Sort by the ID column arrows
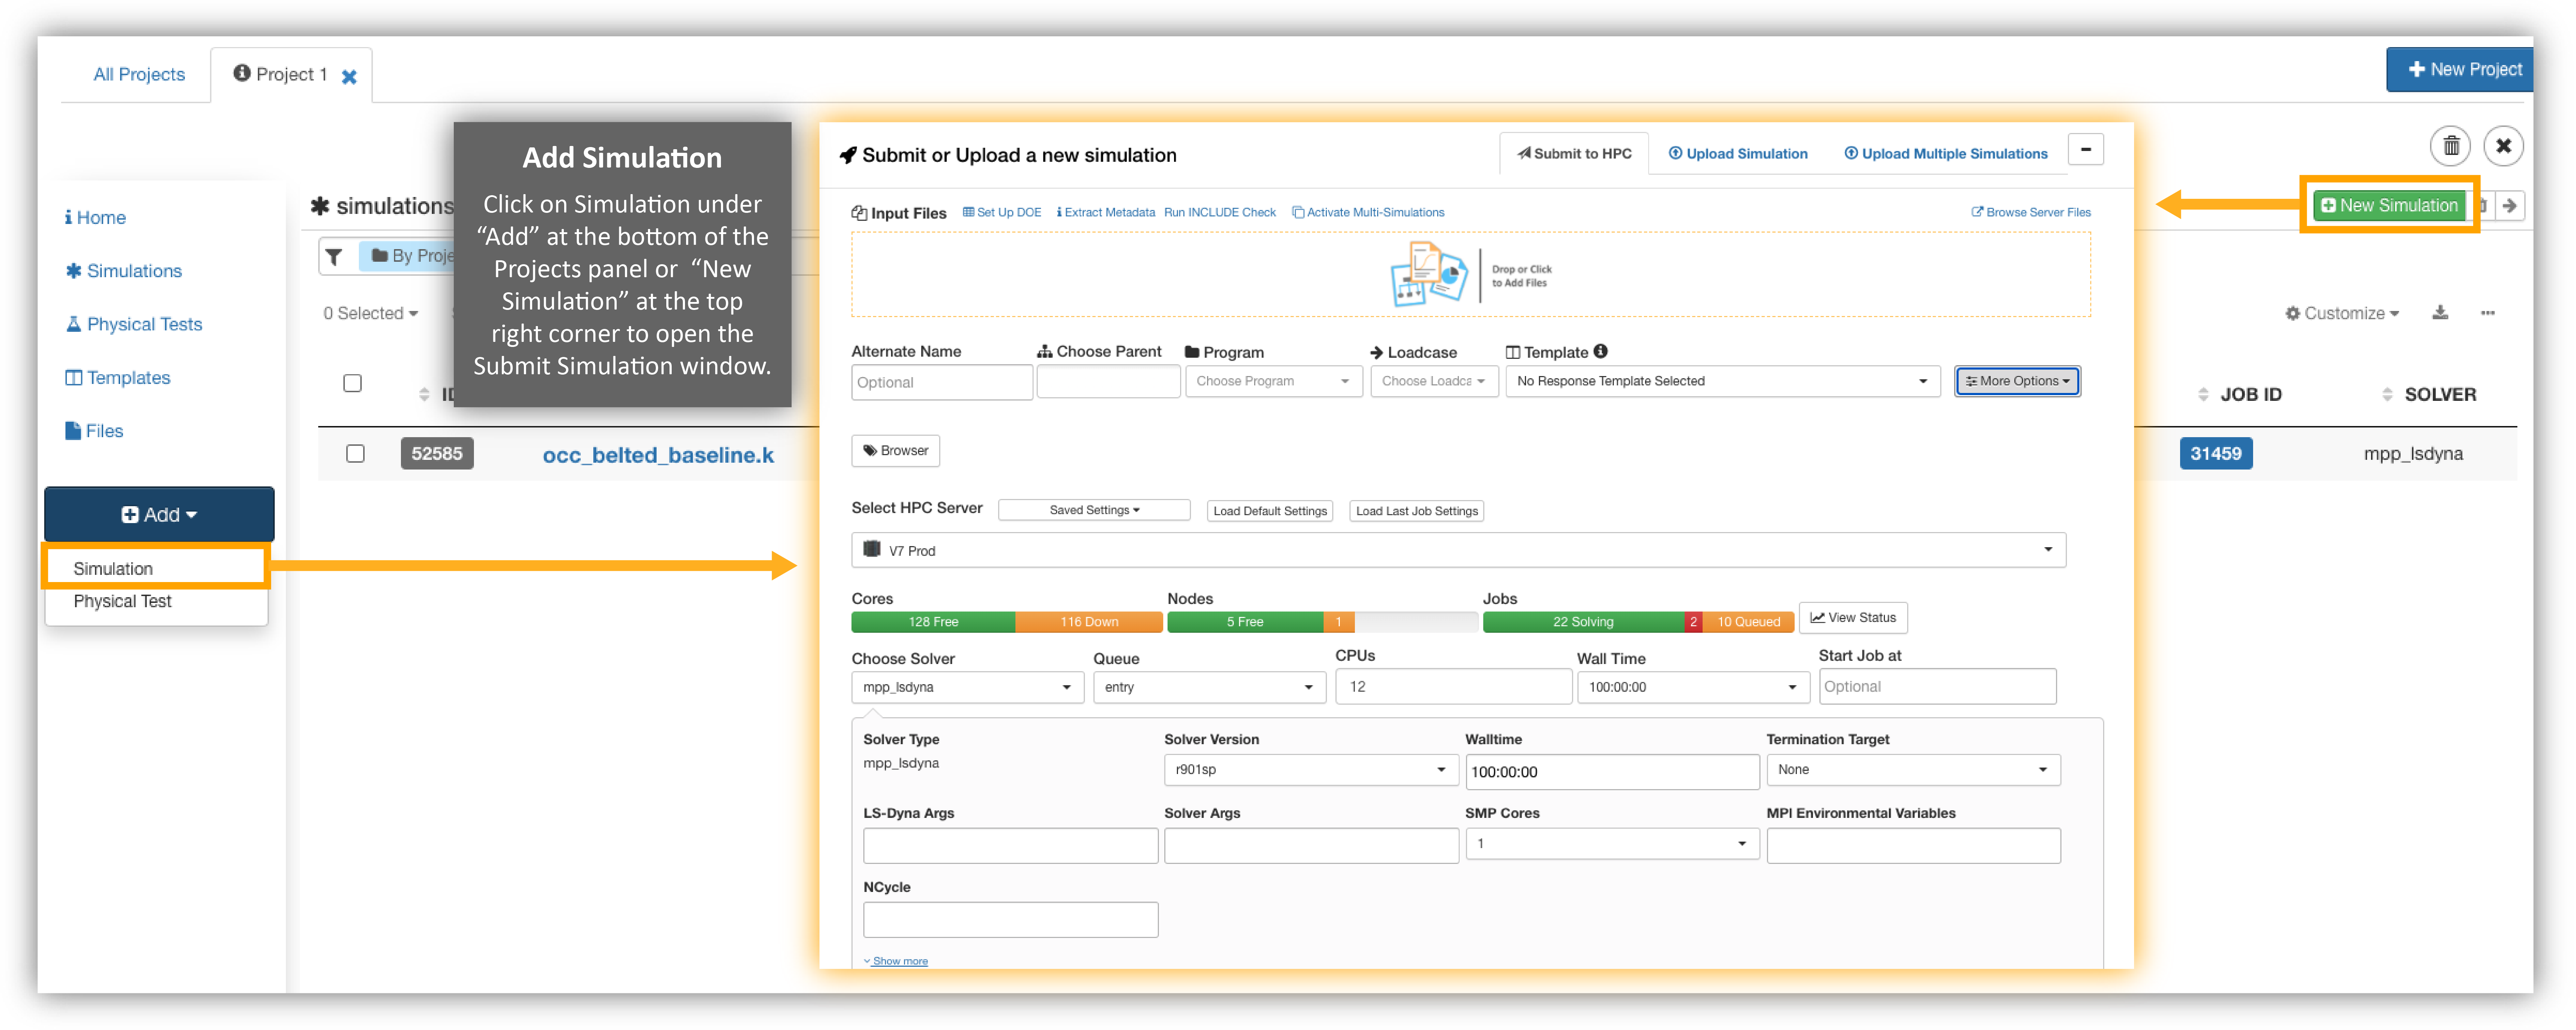Viewport: 2576px width, 1030px height. 424,394
